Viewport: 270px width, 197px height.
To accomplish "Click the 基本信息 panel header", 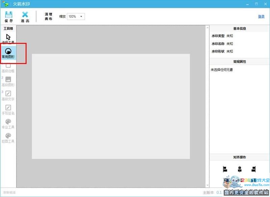I will coord(239,29).
